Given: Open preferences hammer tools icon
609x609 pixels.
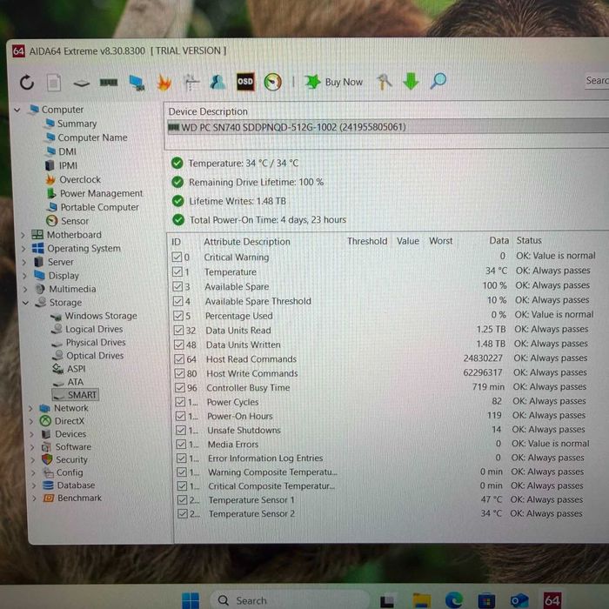Looking at the screenshot, I should click(x=384, y=82).
